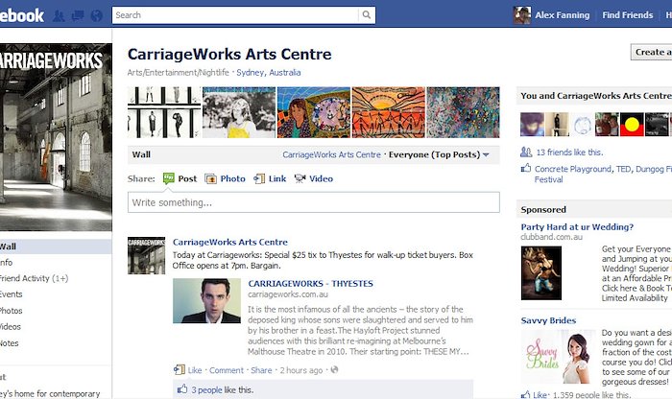Open the Wall tab in sidebar

[x=56, y=246]
